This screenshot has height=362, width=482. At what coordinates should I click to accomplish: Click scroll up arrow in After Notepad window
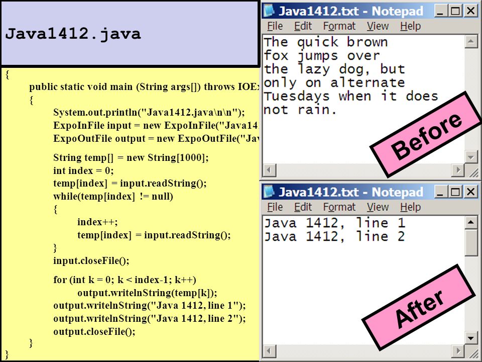tap(470, 223)
